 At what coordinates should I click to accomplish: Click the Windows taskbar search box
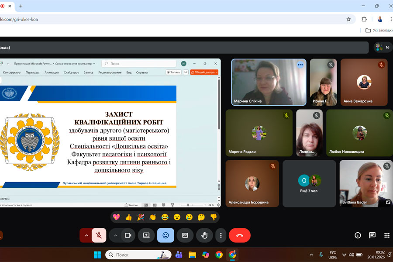[138, 255]
